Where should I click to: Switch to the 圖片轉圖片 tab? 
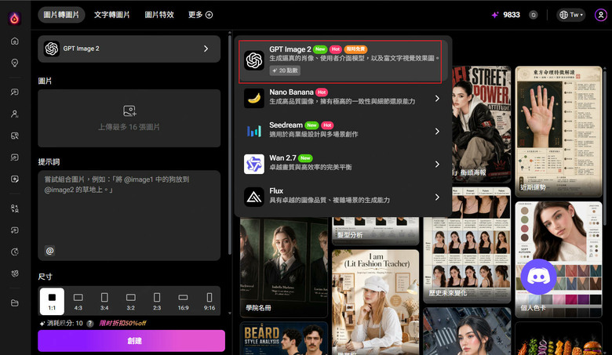61,15
